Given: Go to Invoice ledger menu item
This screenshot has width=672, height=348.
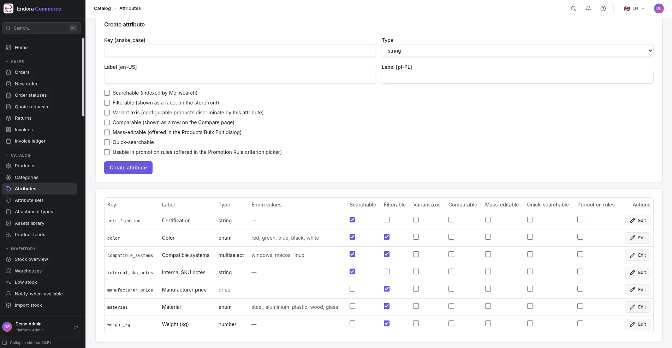Looking at the screenshot, I should point(40,141).
